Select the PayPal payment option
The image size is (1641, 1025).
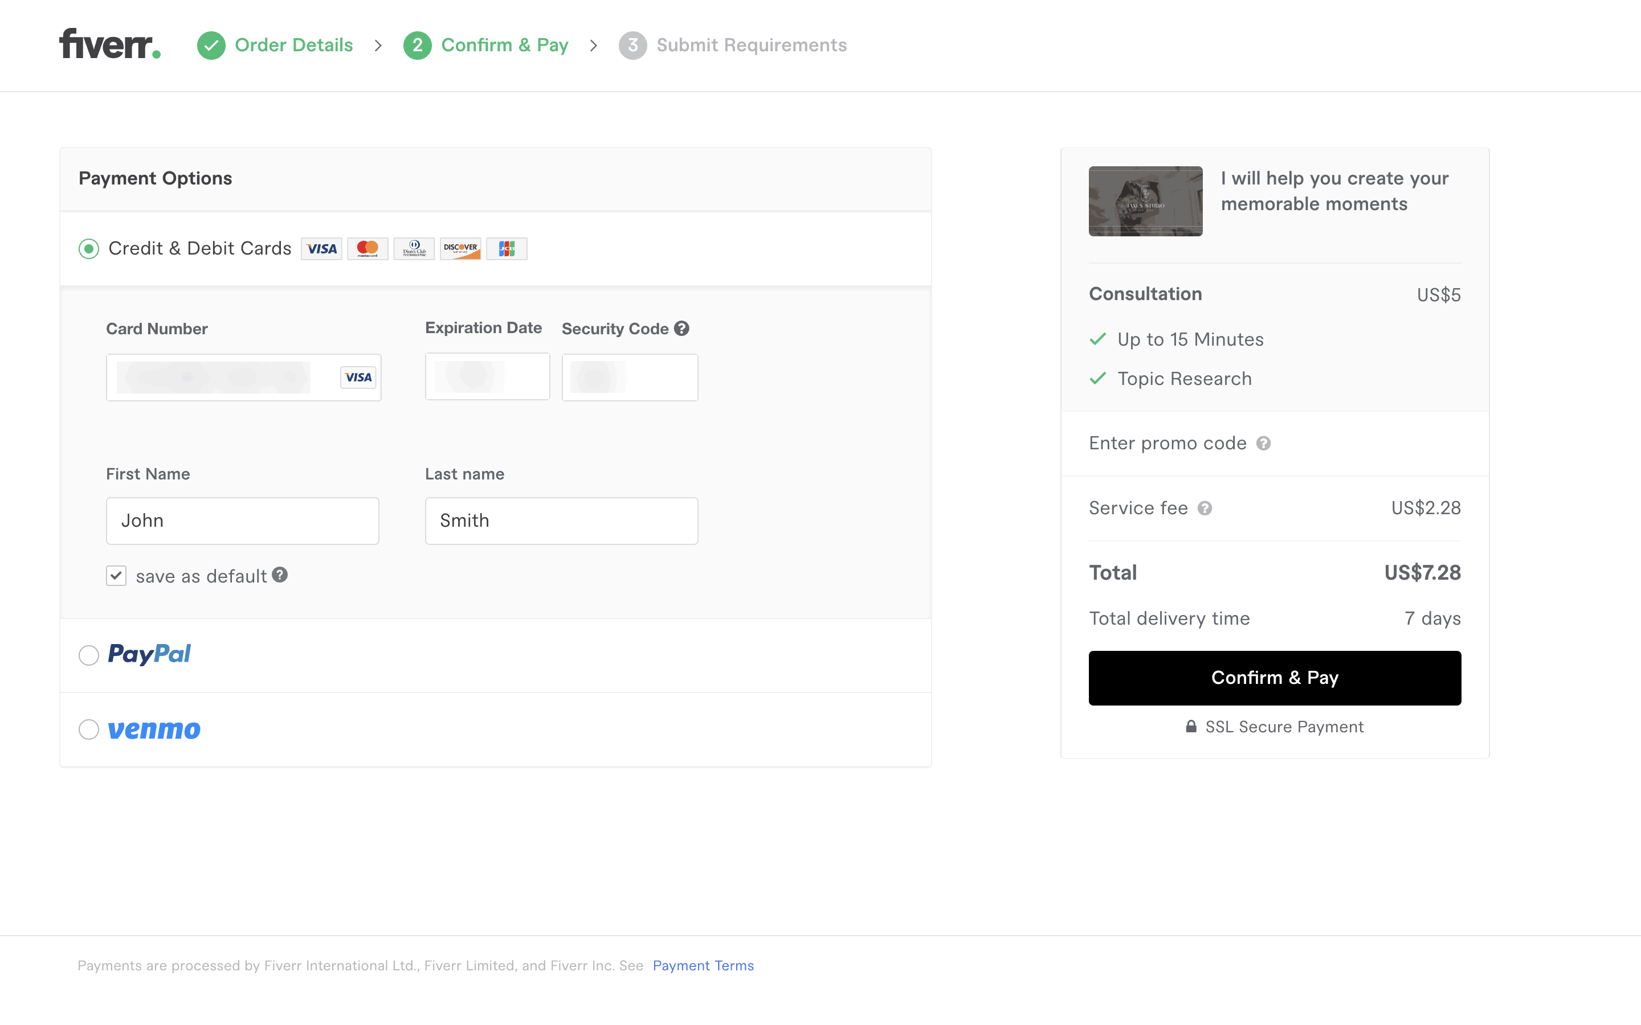coord(89,655)
